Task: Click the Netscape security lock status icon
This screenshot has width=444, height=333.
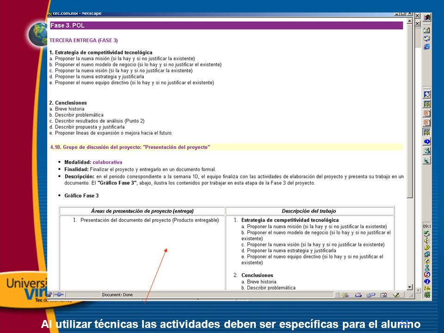Action: tap(49, 295)
